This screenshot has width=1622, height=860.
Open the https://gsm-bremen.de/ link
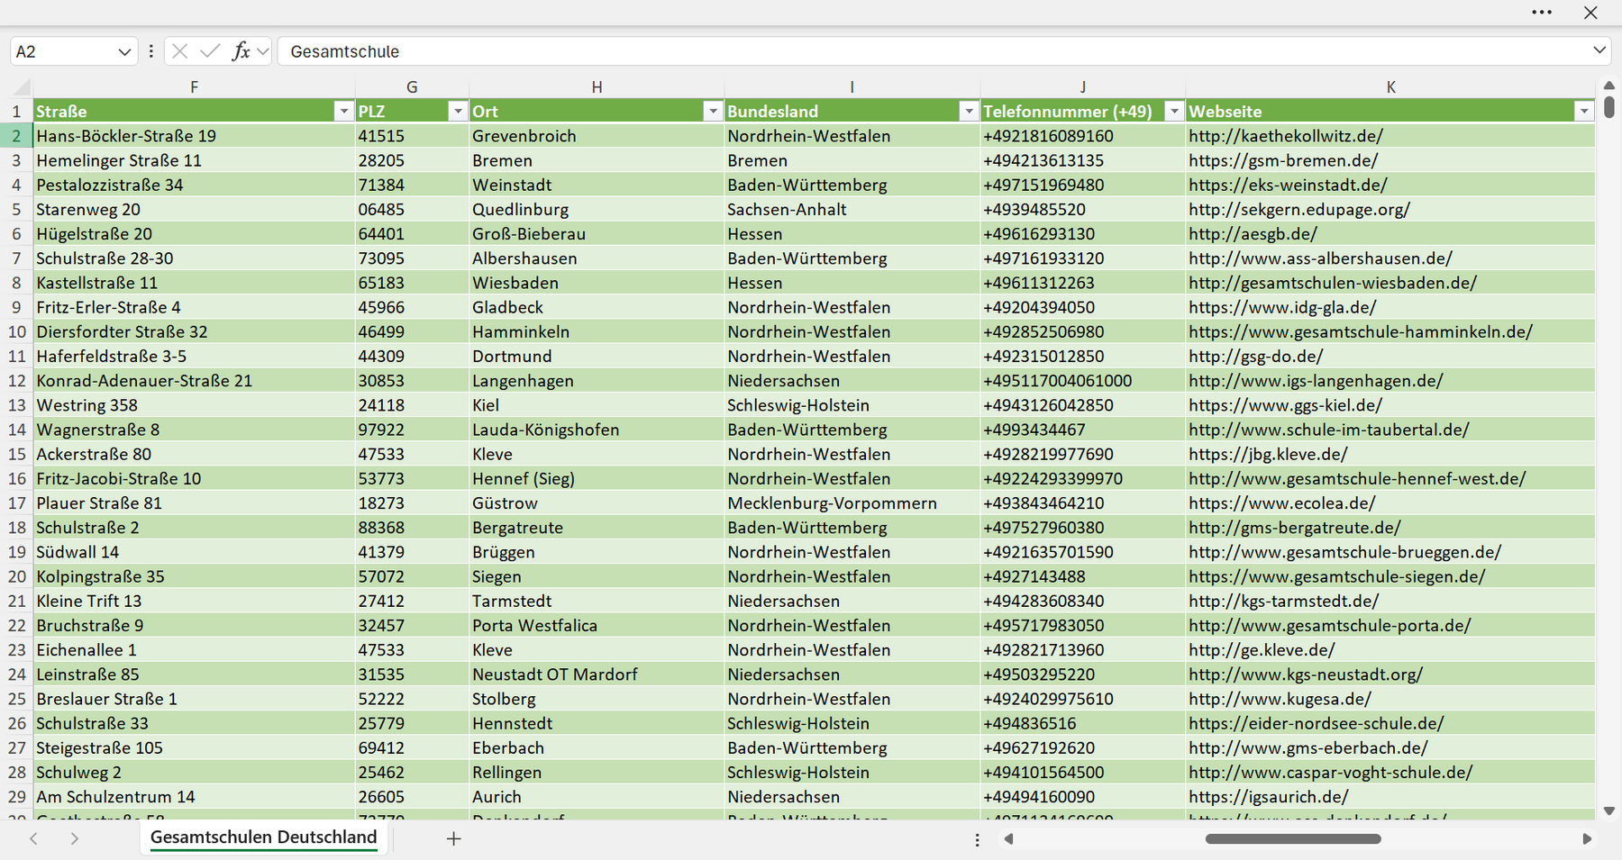1283,160
